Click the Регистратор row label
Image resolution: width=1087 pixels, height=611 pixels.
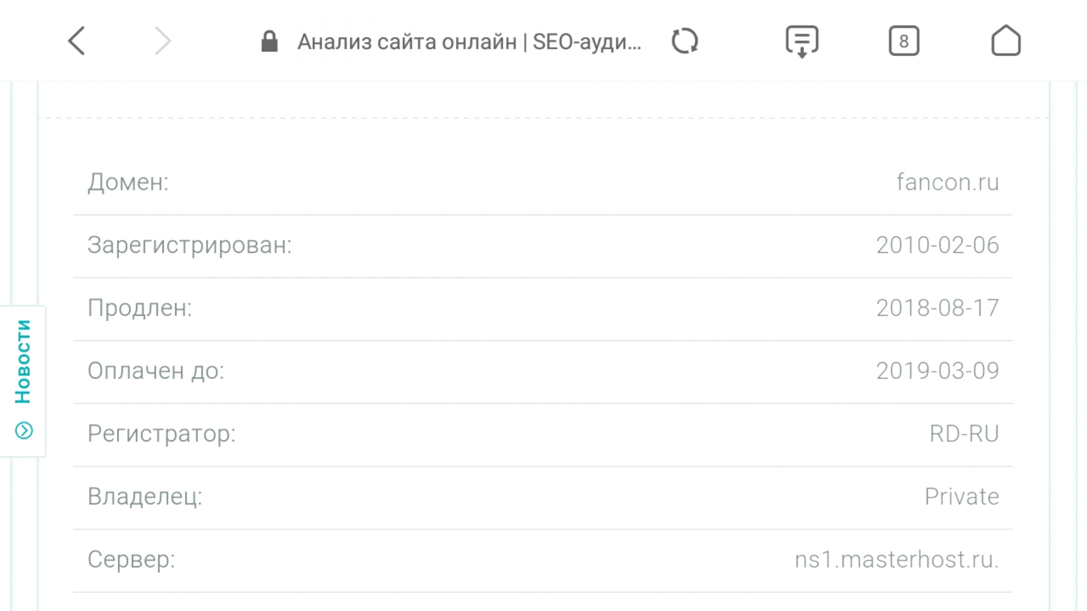tap(161, 433)
